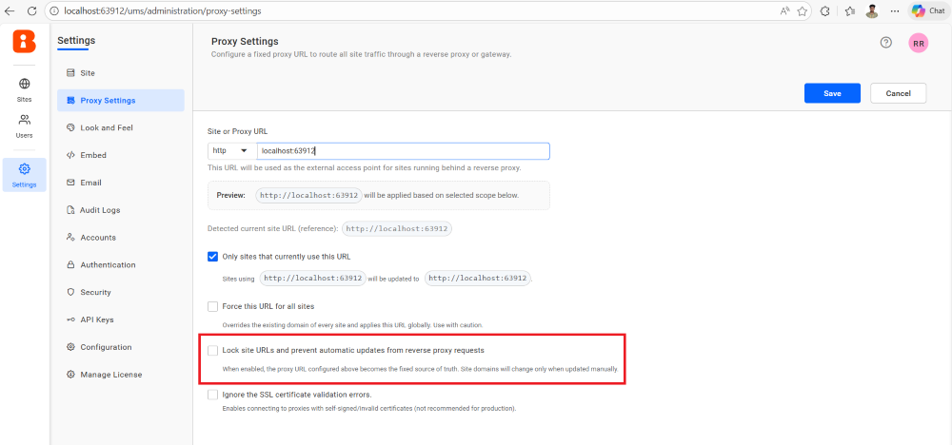Open browser menu three dots
The image size is (952, 445).
pyautogui.click(x=894, y=10)
